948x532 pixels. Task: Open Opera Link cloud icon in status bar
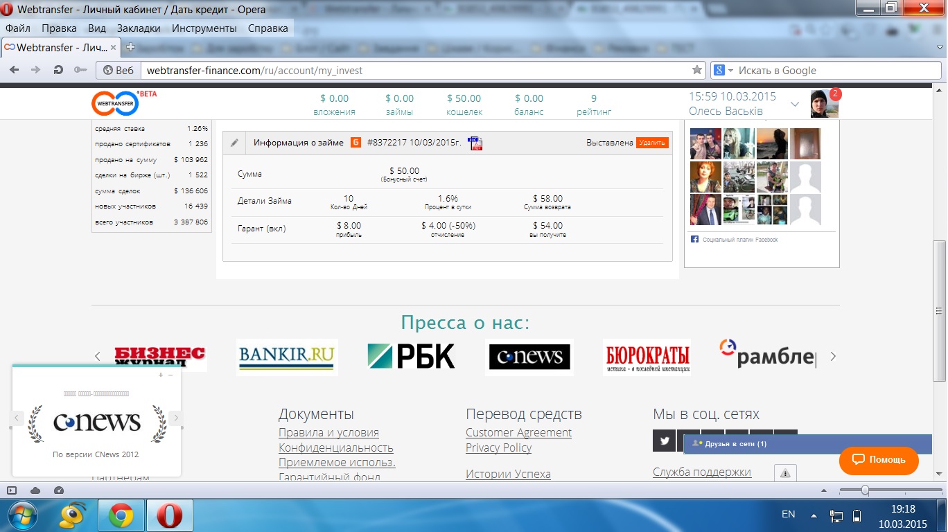pyautogui.click(x=35, y=490)
